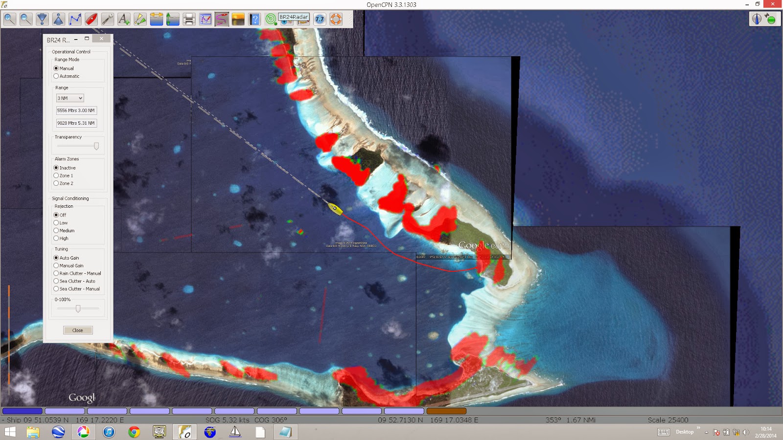The image size is (783, 440).
Task: Click the Desktop toolbar label in taskbar
Action: 685,432
